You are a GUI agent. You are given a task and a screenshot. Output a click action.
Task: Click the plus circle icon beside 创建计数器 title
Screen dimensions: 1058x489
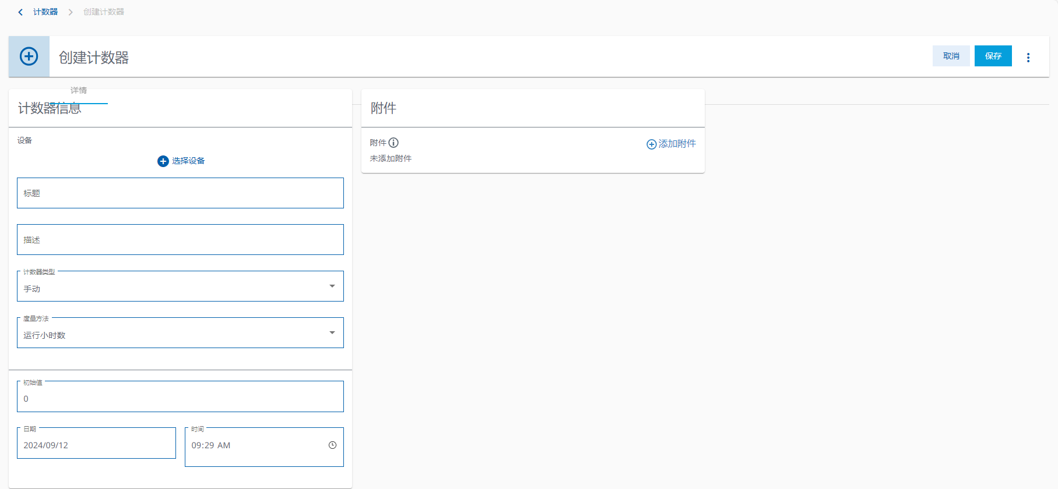click(29, 56)
